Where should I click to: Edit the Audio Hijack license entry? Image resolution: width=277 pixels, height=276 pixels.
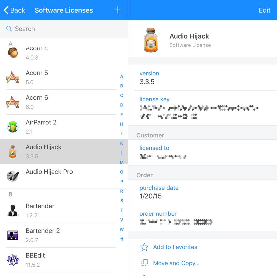[x=265, y=10]
